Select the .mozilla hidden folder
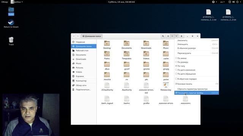Viewport: 243px width, 136px height. click(x=107, y=76)
